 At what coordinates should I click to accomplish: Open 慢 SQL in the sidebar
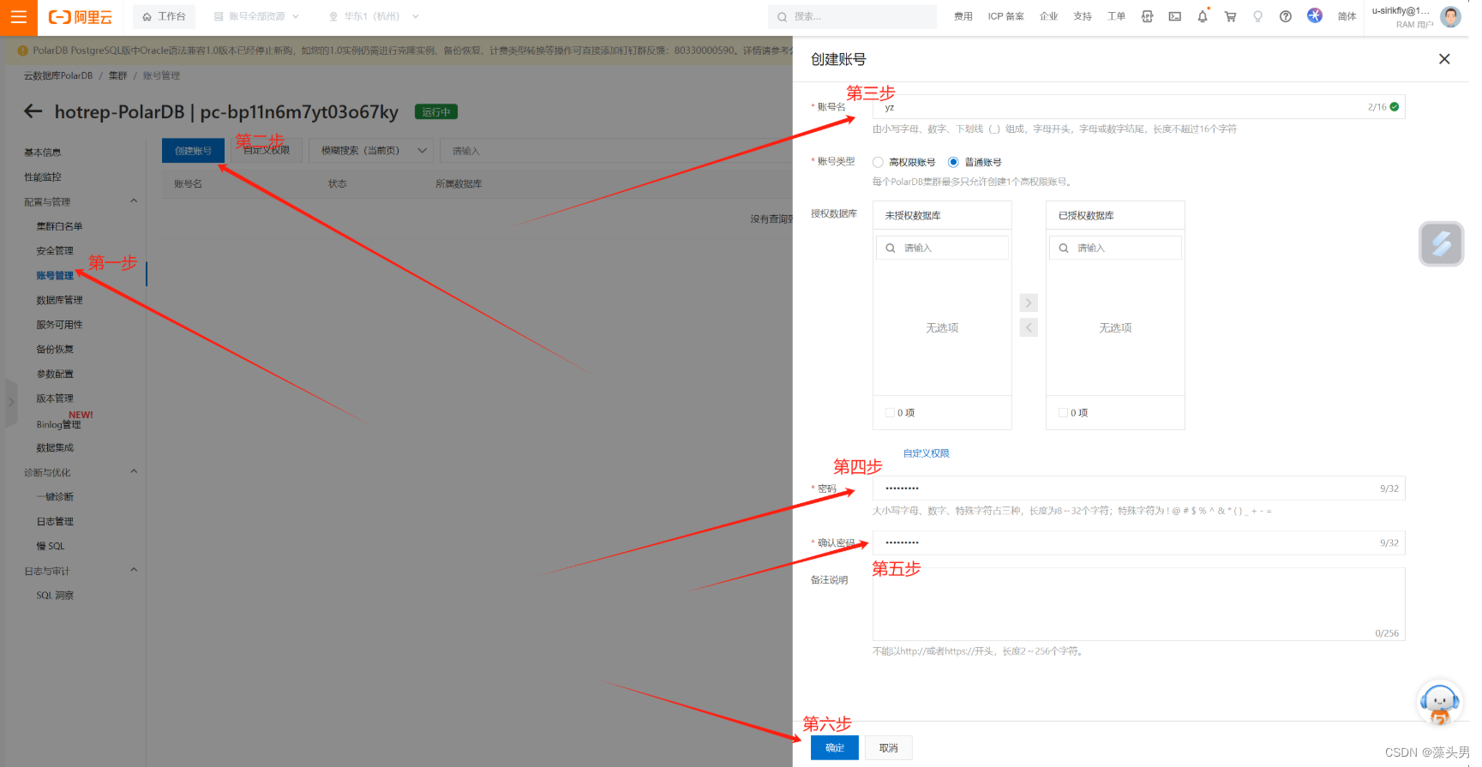(x=51, y=546)
